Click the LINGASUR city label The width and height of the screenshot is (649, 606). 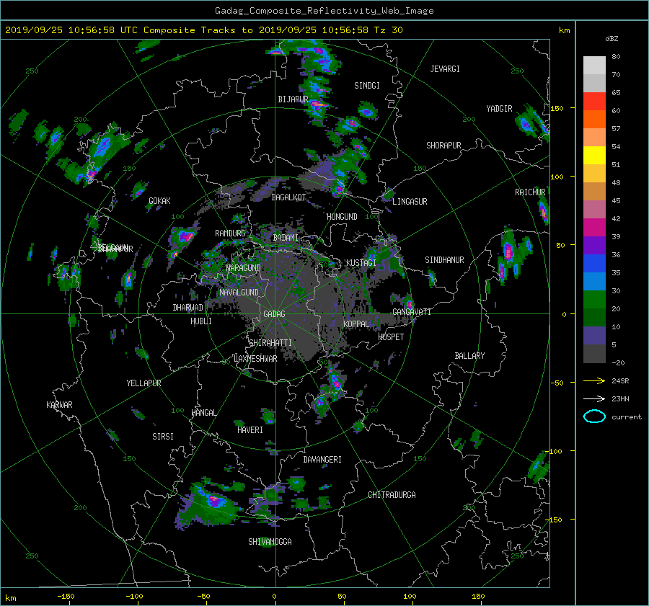tap(410, 202)
